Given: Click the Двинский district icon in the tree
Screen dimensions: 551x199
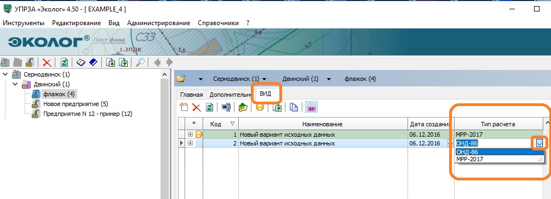Looking at the screenshot, I should click(26, 84).
